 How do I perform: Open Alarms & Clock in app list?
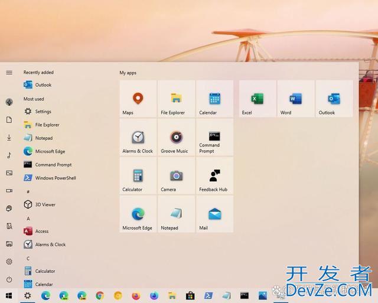click(x=45, y=245)
